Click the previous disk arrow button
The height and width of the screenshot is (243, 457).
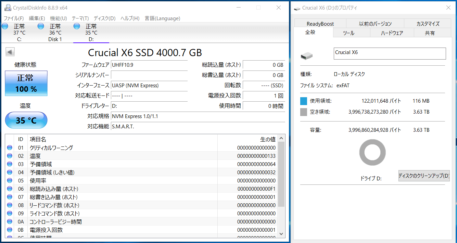click(10, 52)
